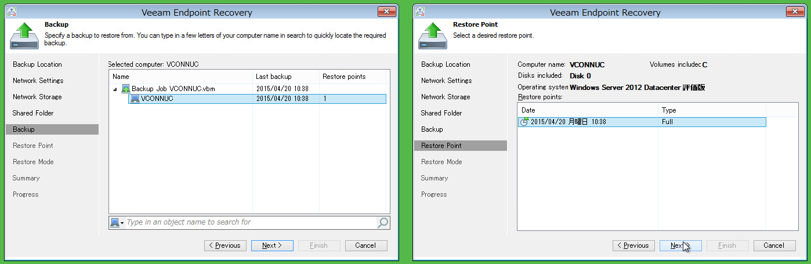Viewport: 811px width, 264px height.
Task: Click the object name search field
Action: [251, 222]
